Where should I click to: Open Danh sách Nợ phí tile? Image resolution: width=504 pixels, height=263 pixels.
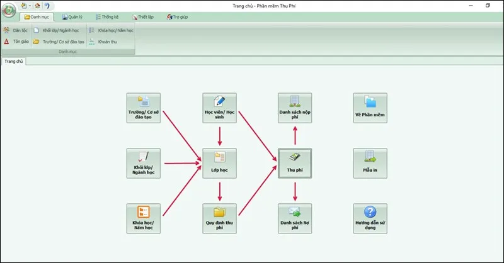(295, 218)
